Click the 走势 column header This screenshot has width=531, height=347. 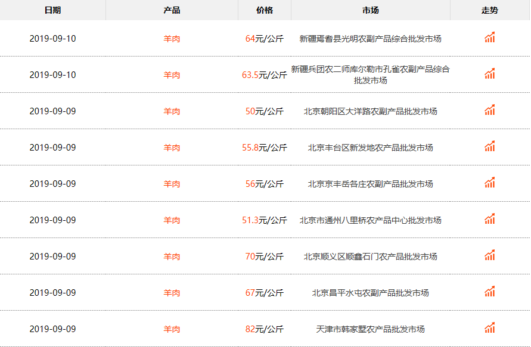490,10
